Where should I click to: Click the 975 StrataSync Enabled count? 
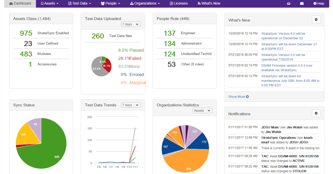tap(26, 33)
